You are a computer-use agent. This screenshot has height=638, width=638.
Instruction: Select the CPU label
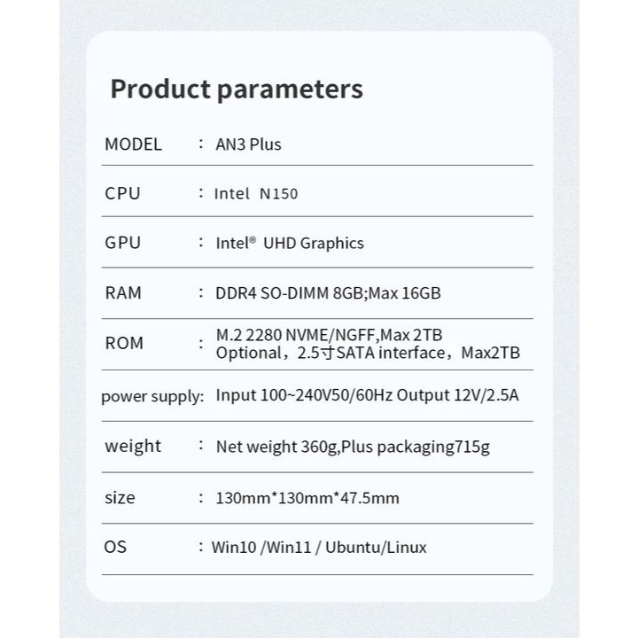pos(122,194)
